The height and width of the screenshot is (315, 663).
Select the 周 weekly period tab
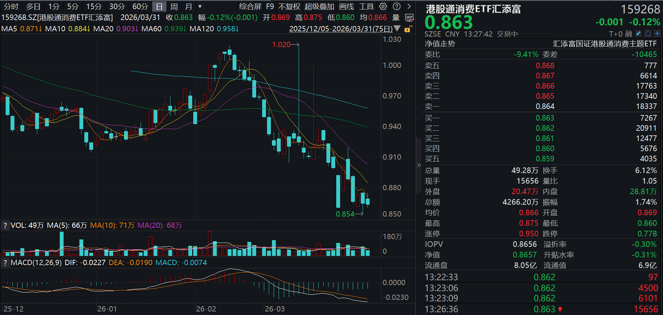pyautogui.click(x=174, y=6)
